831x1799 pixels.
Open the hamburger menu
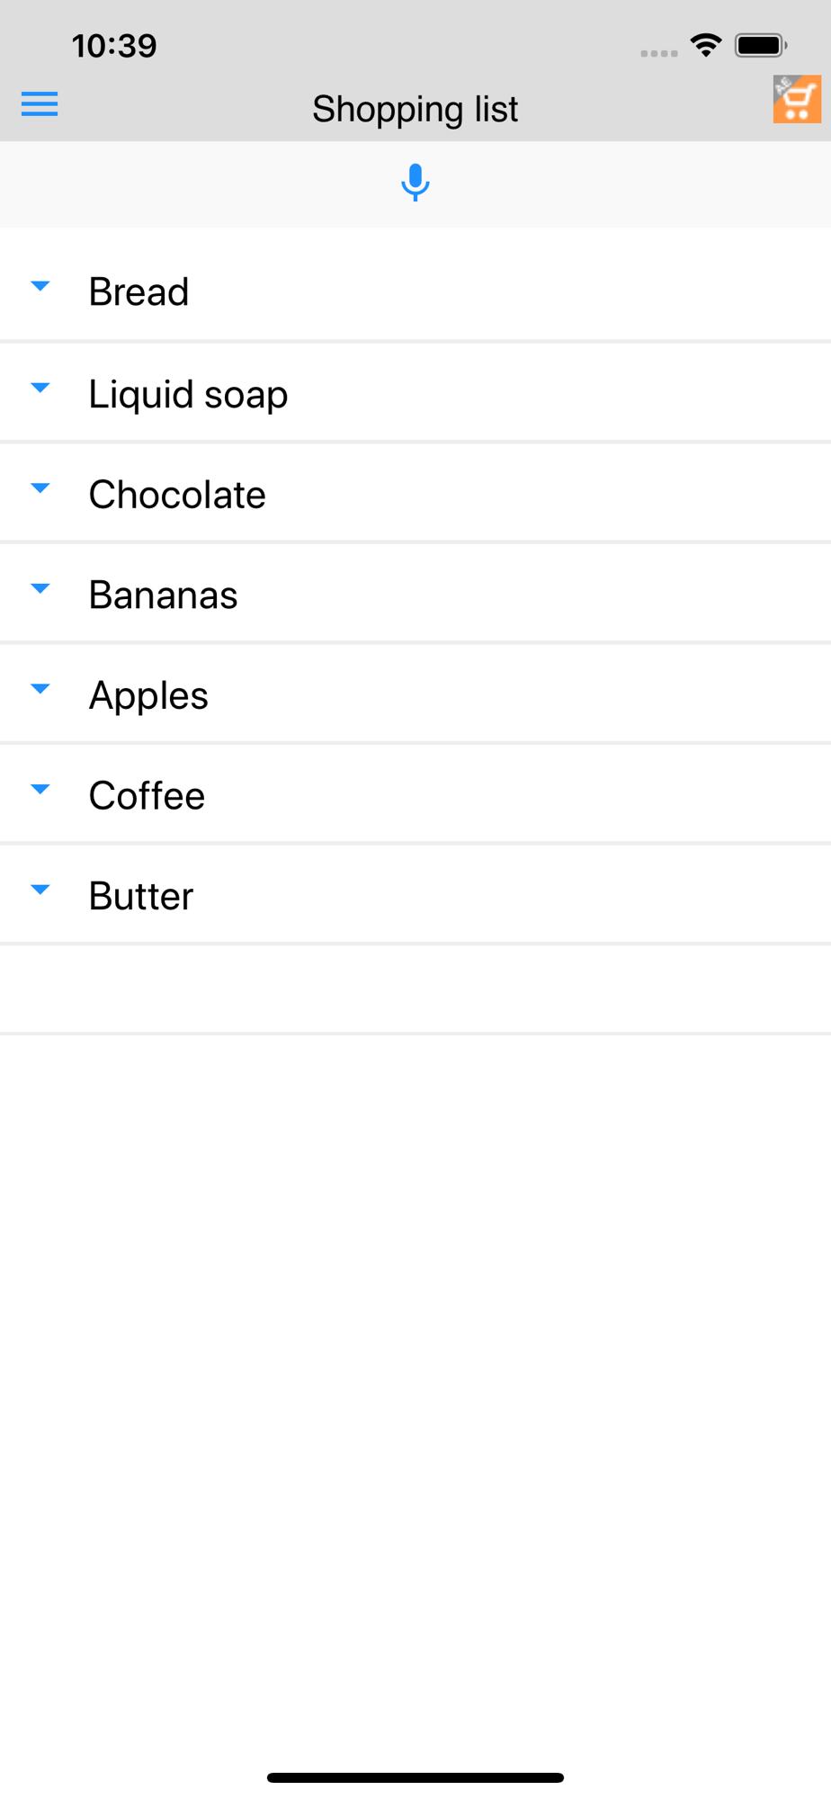click(40, 104)
